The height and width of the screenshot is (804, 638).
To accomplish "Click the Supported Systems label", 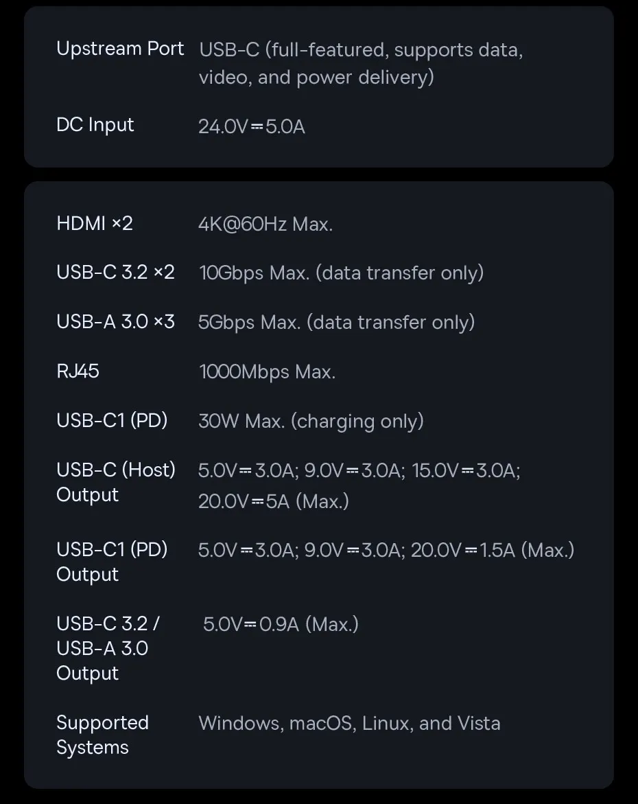I will pos(102,735).
